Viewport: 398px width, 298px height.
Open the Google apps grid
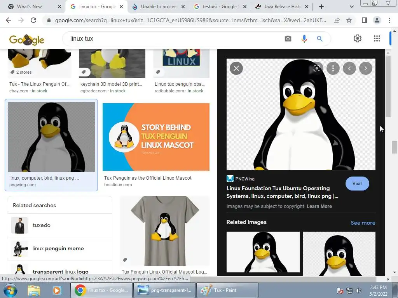tap(377, 38)
